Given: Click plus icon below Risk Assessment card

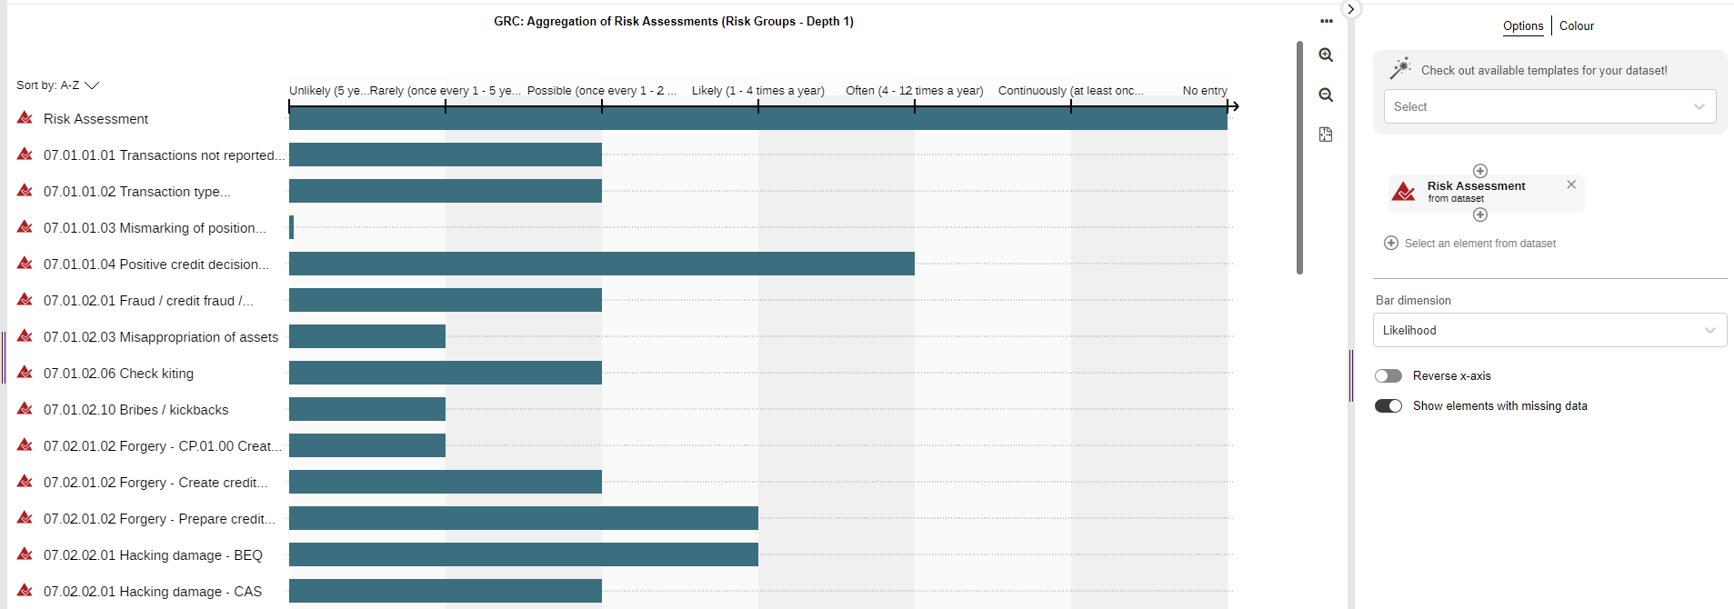Looking at the screenshot, I should click(x=1480, y=215).
